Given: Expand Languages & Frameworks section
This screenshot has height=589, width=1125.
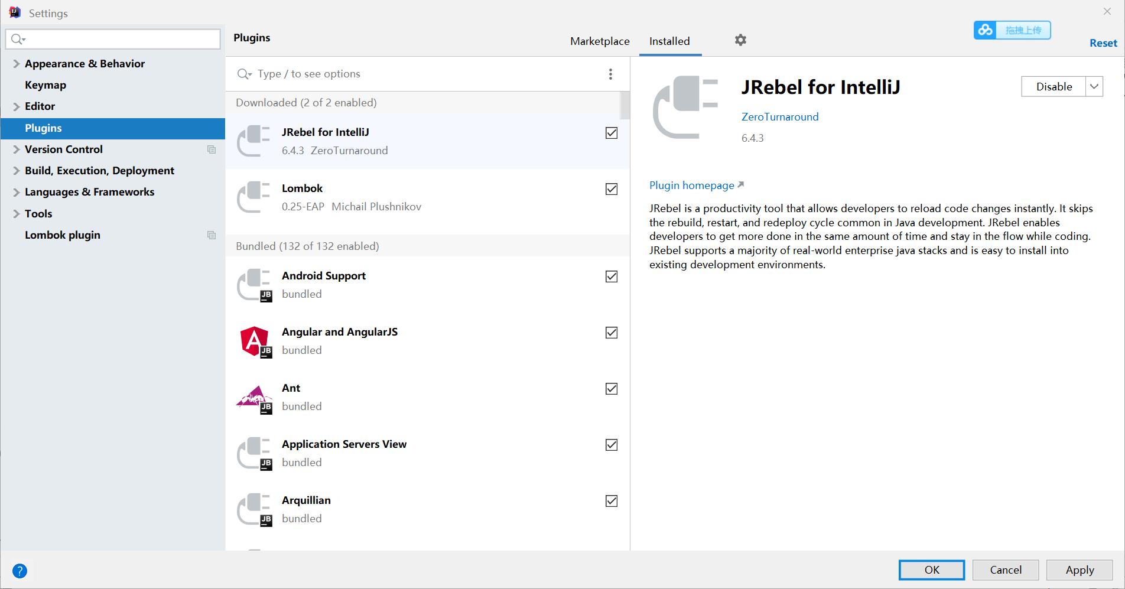Looking at the screenshot, I should tap(16, 192).
